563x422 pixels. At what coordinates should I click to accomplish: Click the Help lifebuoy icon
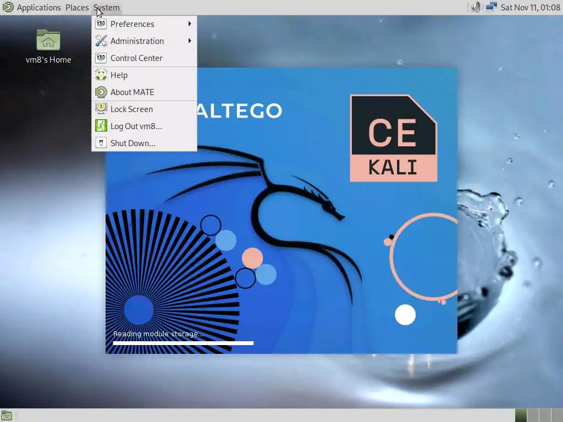(x=101, y=75)
